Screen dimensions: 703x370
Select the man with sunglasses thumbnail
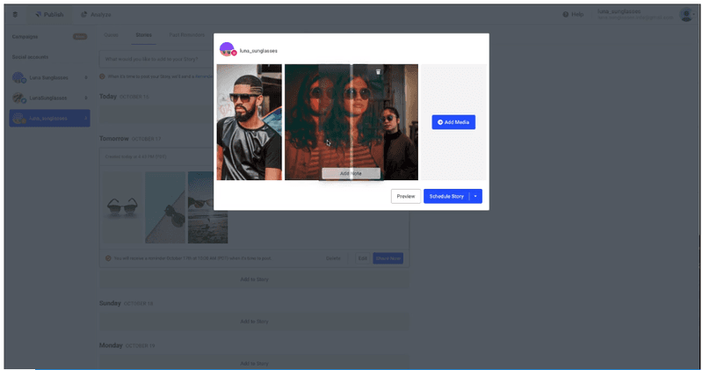point(250,122)
